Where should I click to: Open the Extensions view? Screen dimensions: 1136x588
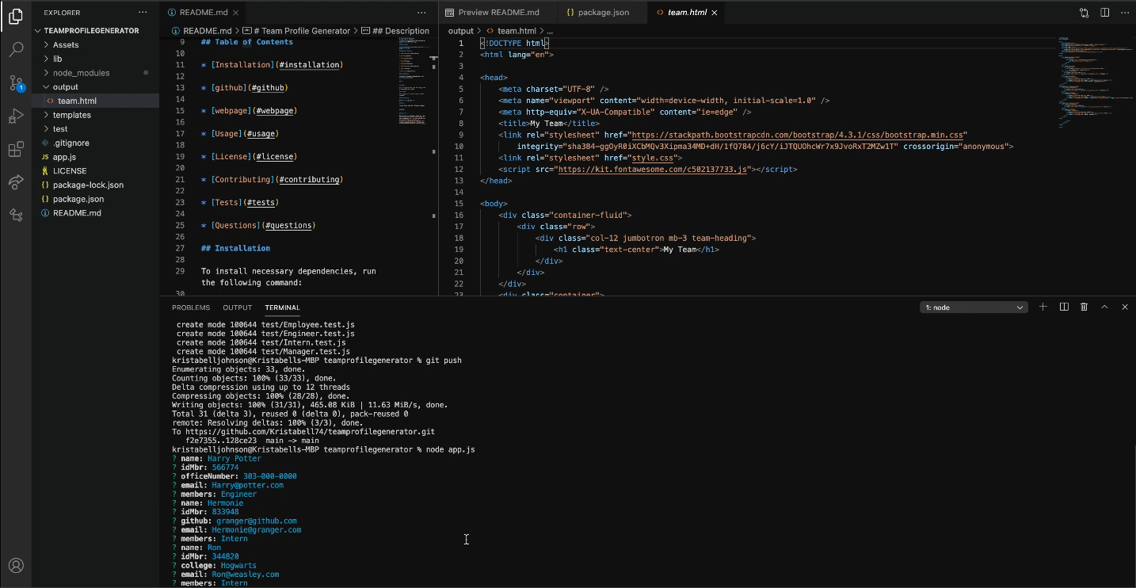(16, 148)
